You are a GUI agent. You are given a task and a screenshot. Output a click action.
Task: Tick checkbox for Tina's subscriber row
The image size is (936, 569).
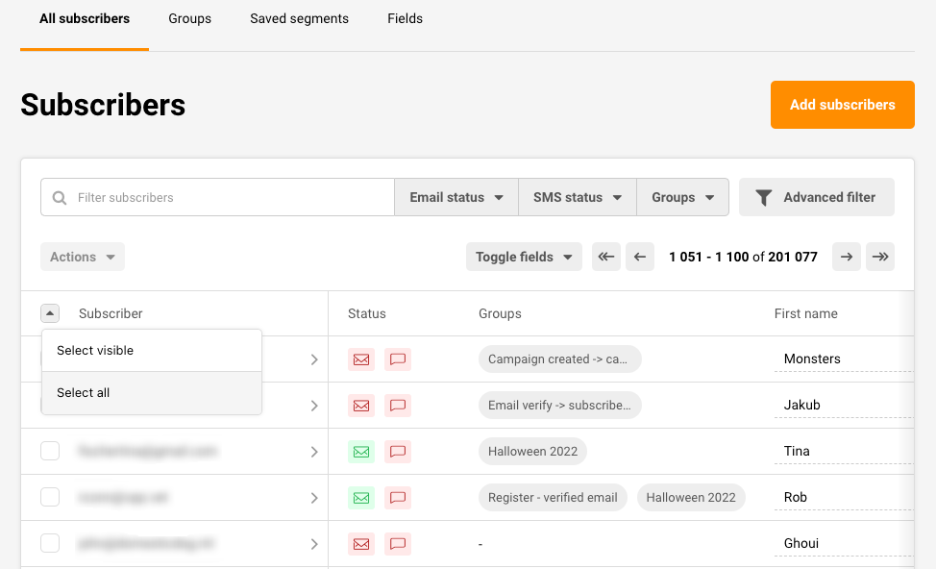50,451
